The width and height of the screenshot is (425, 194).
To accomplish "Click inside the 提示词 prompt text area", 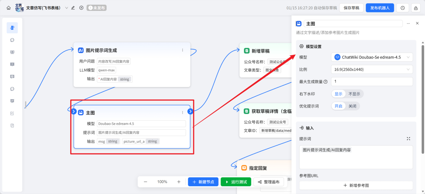I will (356, 157).
